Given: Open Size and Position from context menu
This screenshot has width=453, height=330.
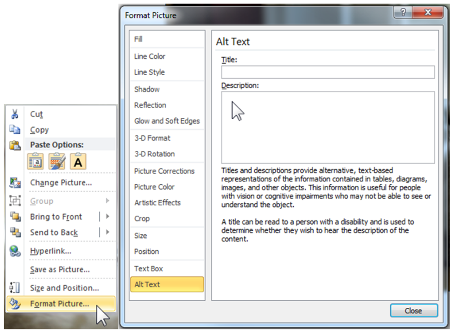Looking at the screenshot, I should click(64, 288).
